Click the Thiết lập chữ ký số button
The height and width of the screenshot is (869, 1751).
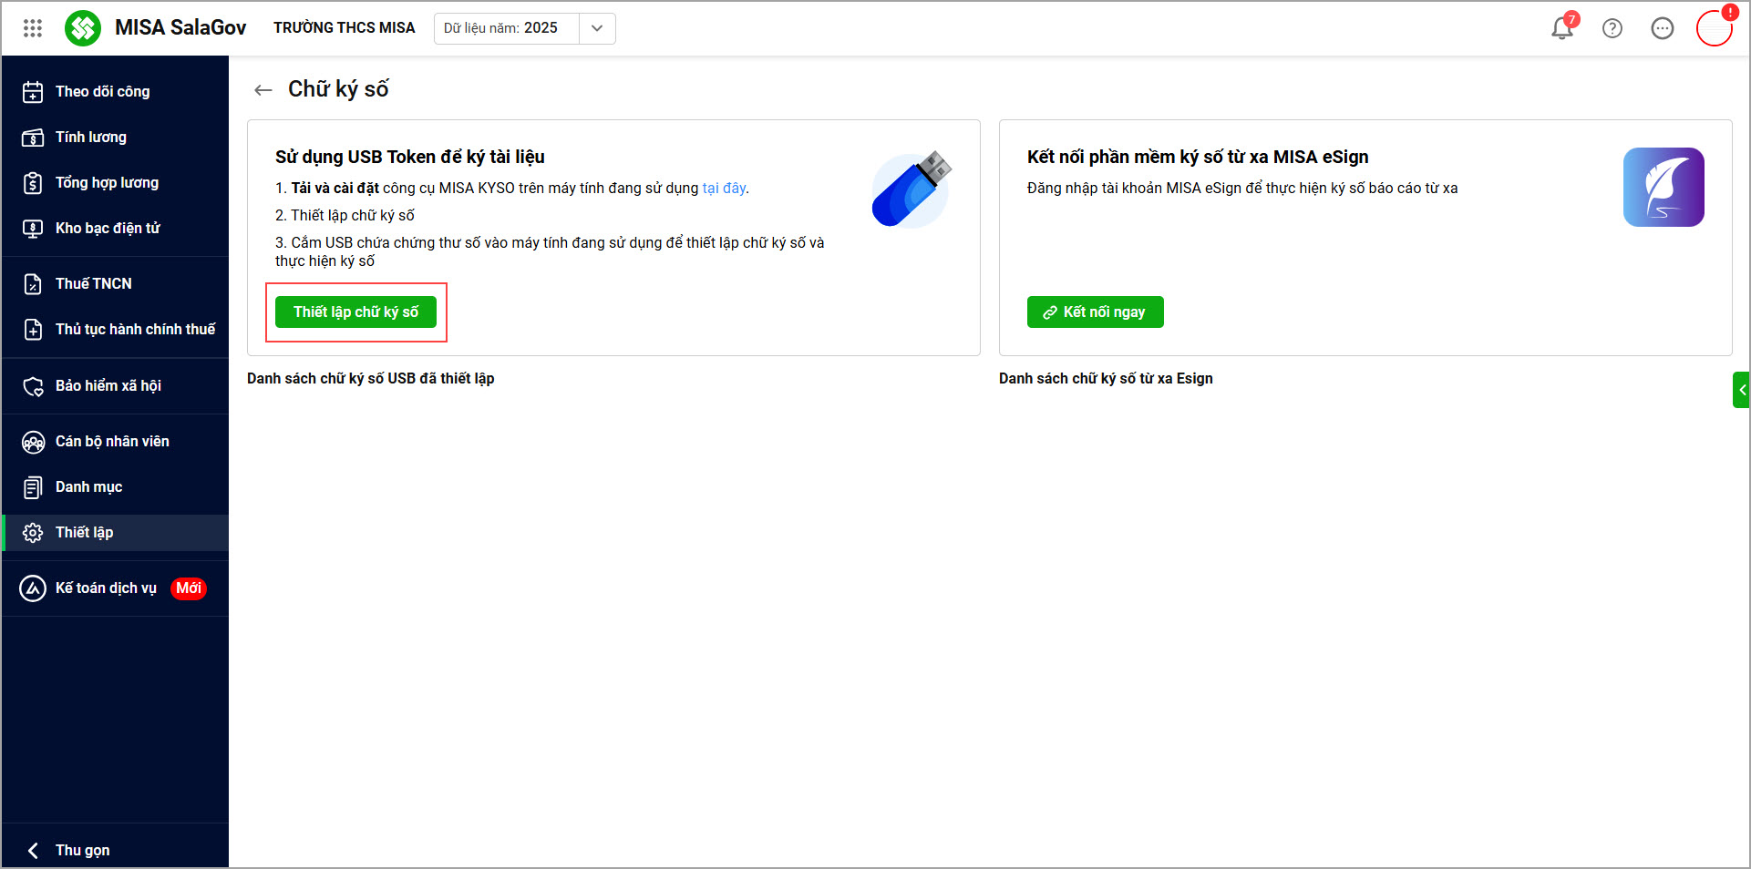(355, 312)
